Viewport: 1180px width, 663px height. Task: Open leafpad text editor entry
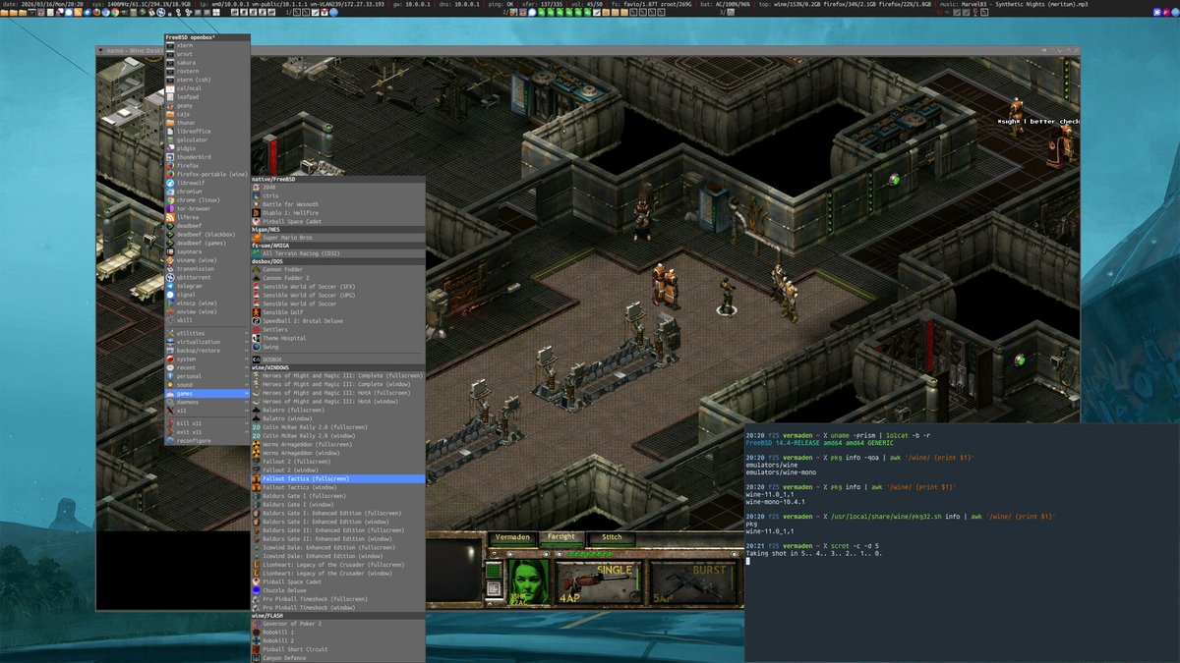(x=207, y=96)
